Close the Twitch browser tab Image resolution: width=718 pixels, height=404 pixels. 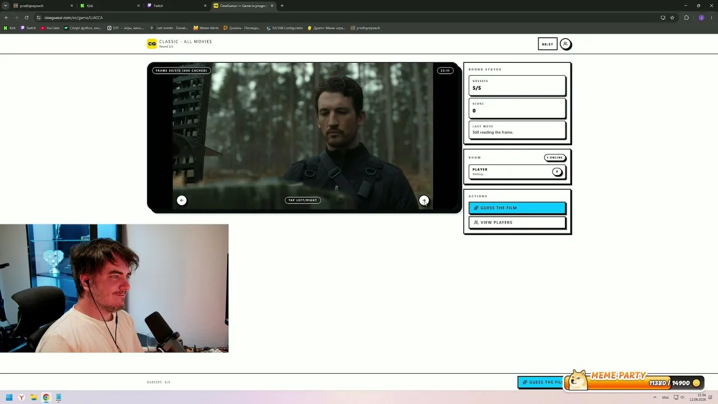[x=205, y=6]
